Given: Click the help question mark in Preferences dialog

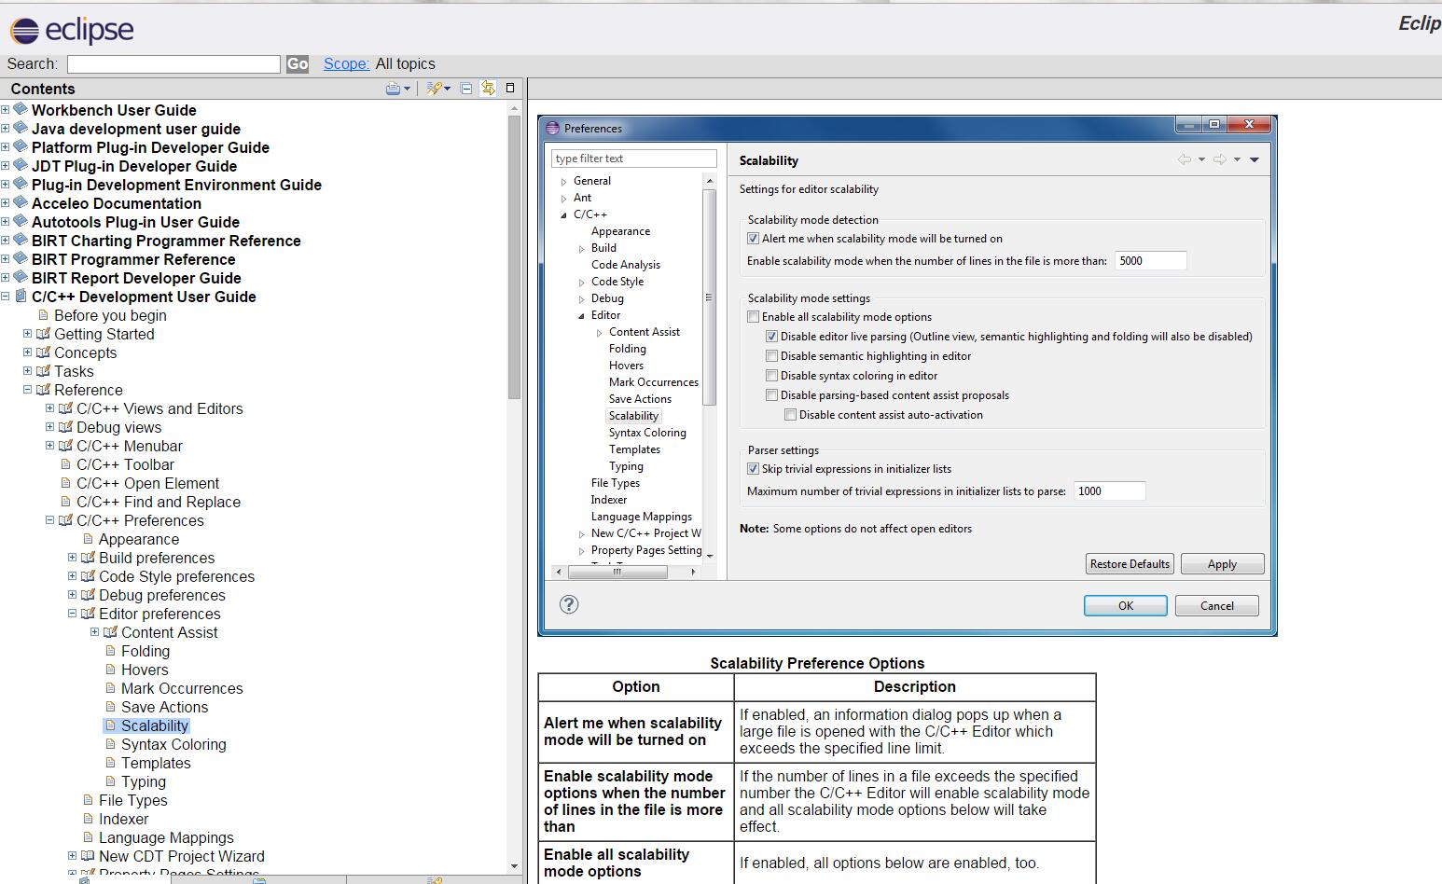Looking at the screenshot, I should [569, 604].
